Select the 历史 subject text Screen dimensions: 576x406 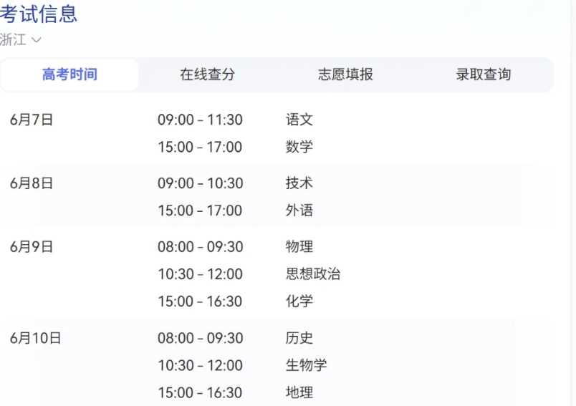pos(299,338)
